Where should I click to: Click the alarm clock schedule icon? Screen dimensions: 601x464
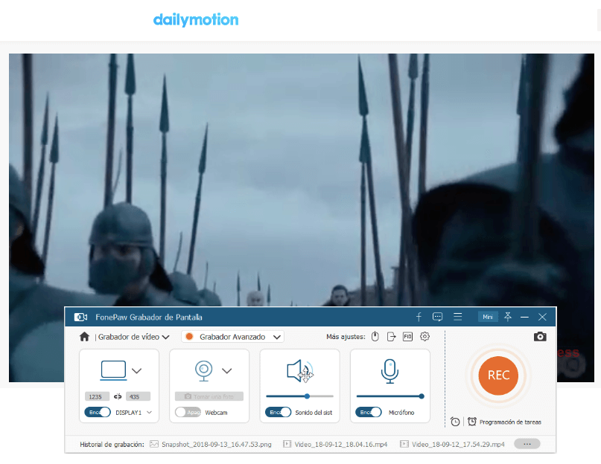coord(472,422)
